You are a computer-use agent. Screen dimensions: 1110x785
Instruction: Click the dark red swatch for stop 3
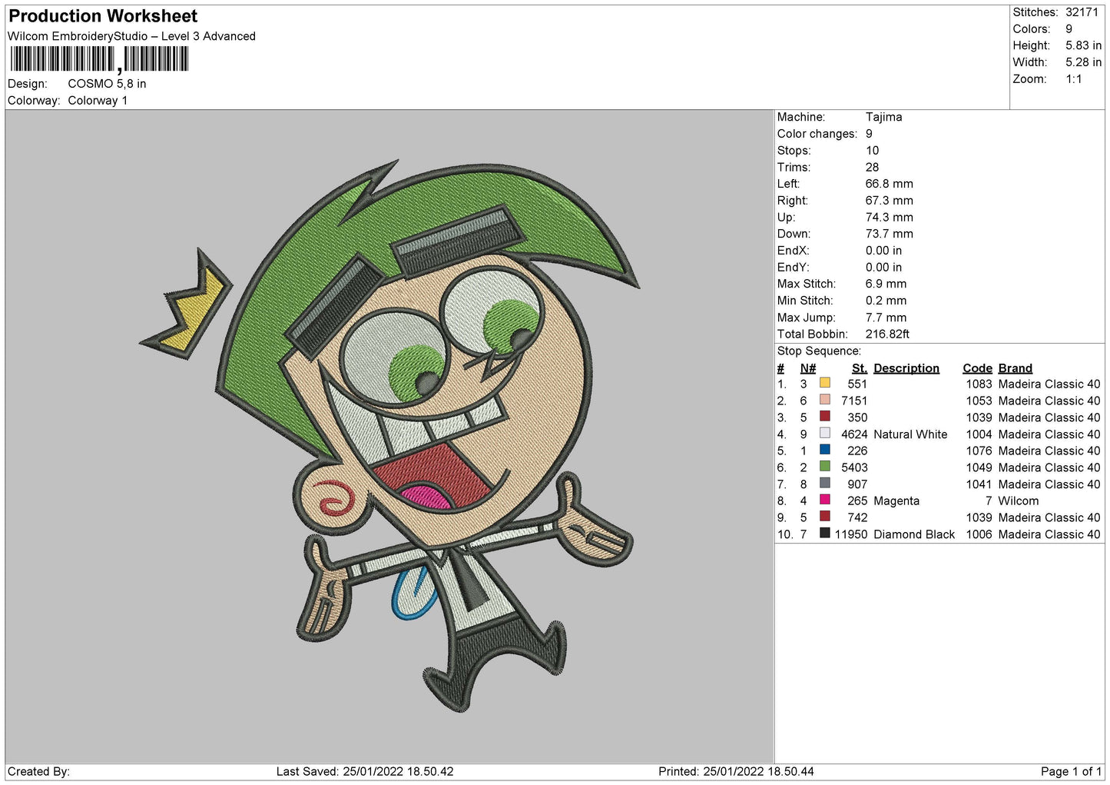coord(824,417)
